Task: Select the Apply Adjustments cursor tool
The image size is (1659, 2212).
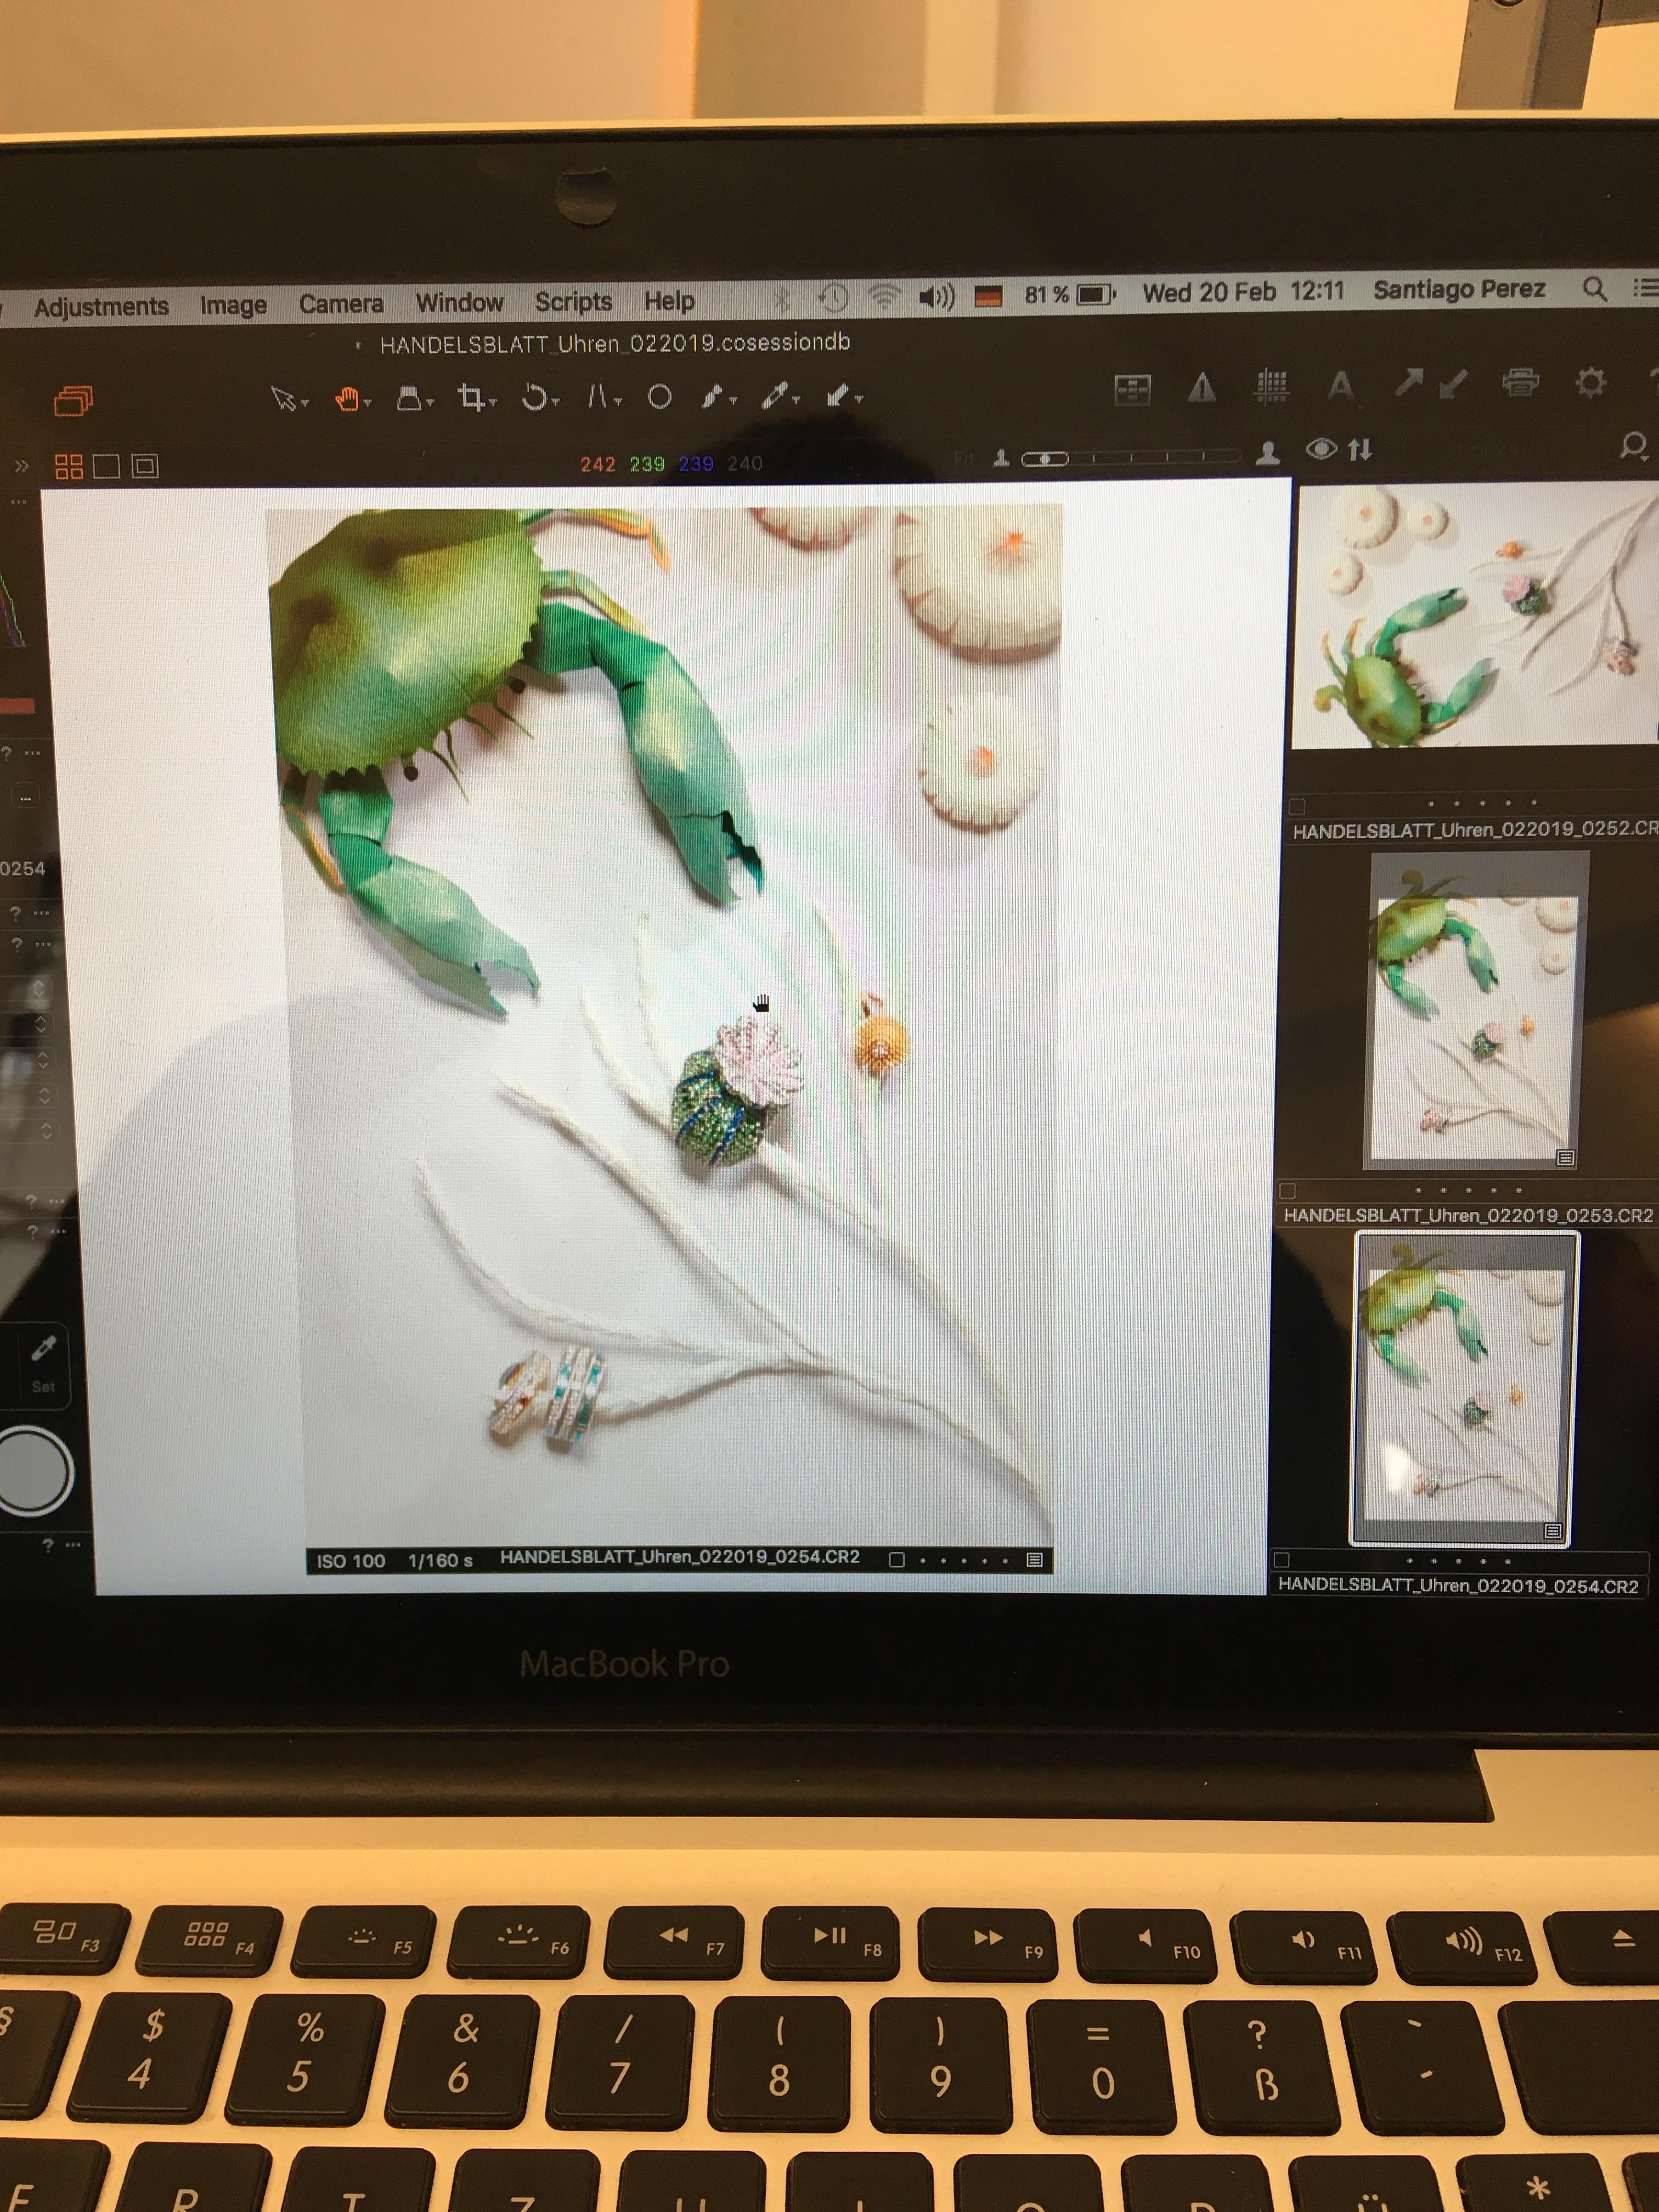Action: point(837,396)
